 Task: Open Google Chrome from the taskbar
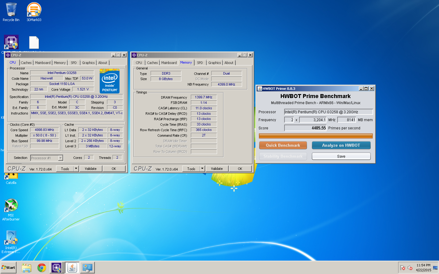(x=42, y=268)
